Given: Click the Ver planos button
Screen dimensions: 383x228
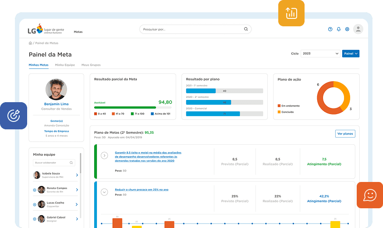Looking at the screenshot, I should point(345,134).
